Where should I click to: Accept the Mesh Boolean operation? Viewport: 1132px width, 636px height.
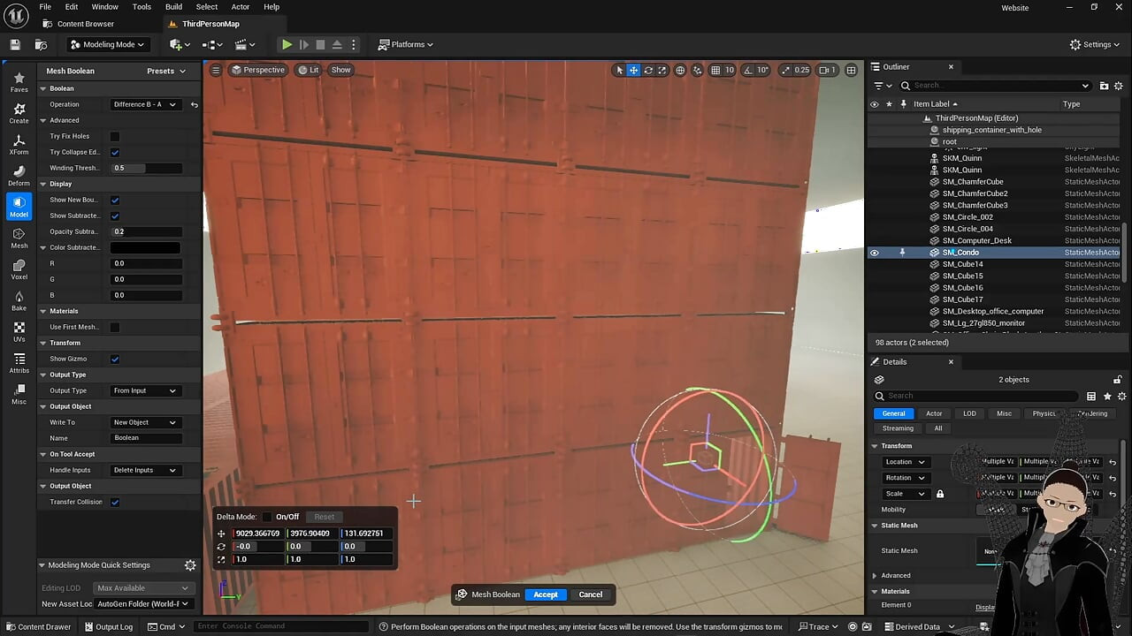pos(546,594)
